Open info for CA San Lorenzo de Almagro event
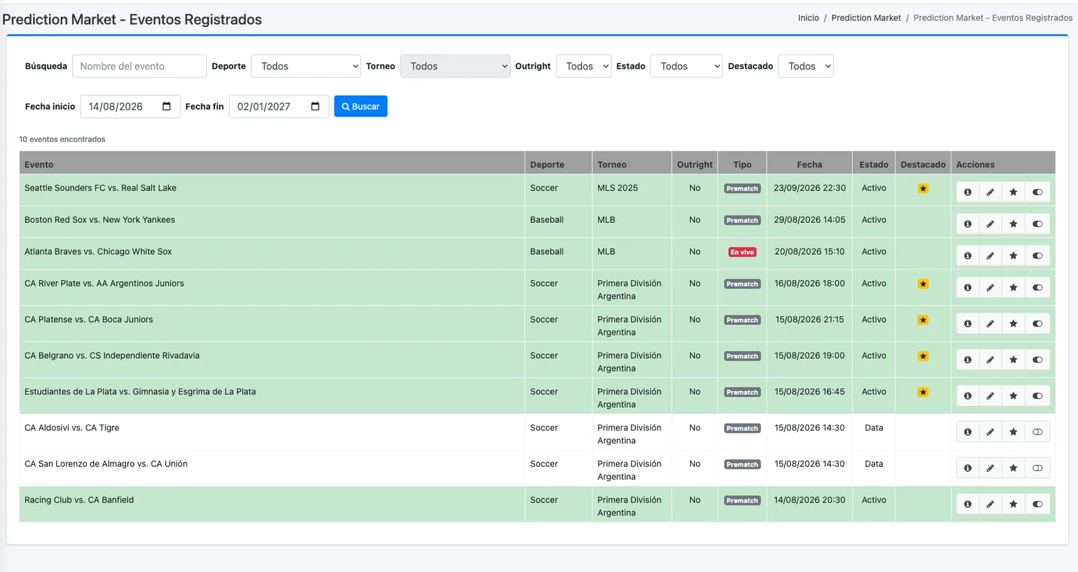This screenshot has width=1078, height=572. (968, 468)
